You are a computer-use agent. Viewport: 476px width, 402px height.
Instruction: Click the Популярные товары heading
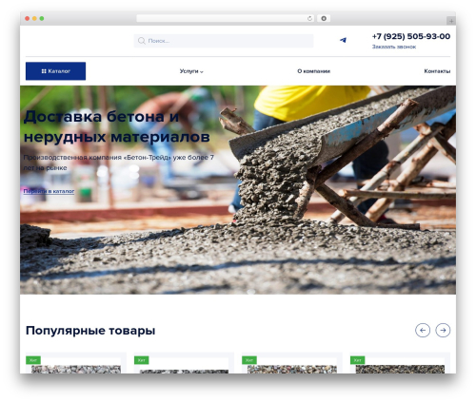[x=90, y=331]
